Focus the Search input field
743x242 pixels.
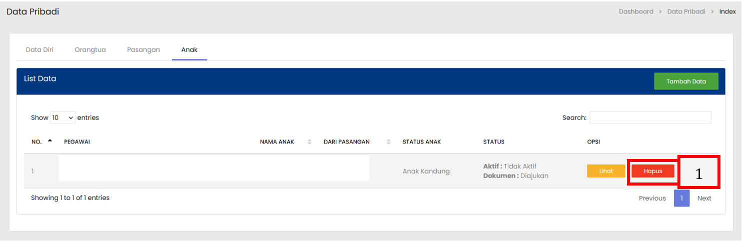tap(650, 117)
